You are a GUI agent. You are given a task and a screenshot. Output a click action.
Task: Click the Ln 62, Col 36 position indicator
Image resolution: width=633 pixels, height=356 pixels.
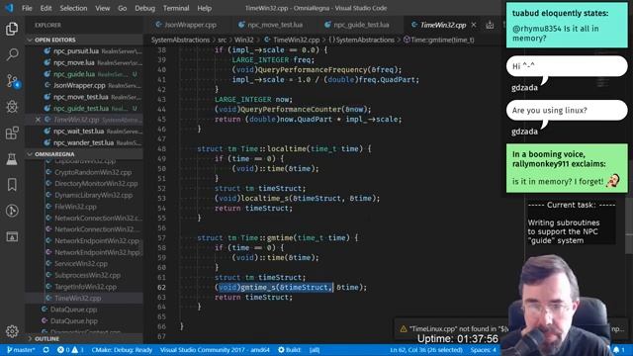coord(426,350)
